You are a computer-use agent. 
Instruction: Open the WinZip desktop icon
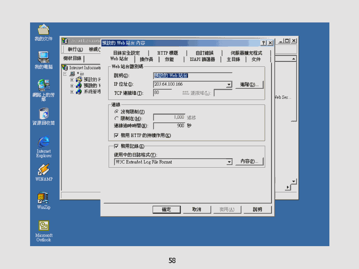click(x=44, y=198)
